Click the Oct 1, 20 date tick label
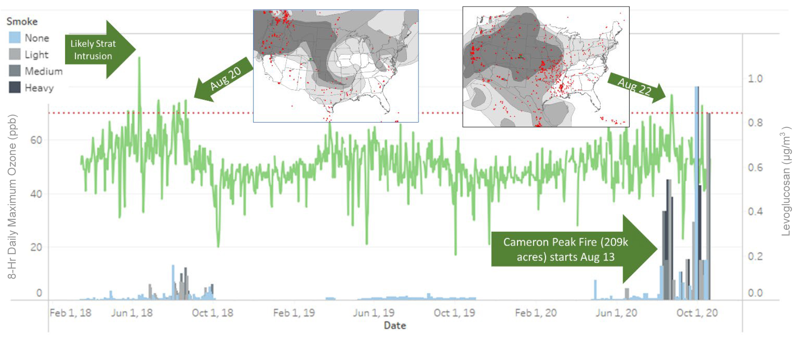Image resolution: width=802 pixels, height=341 pixels. pos(697,313)
